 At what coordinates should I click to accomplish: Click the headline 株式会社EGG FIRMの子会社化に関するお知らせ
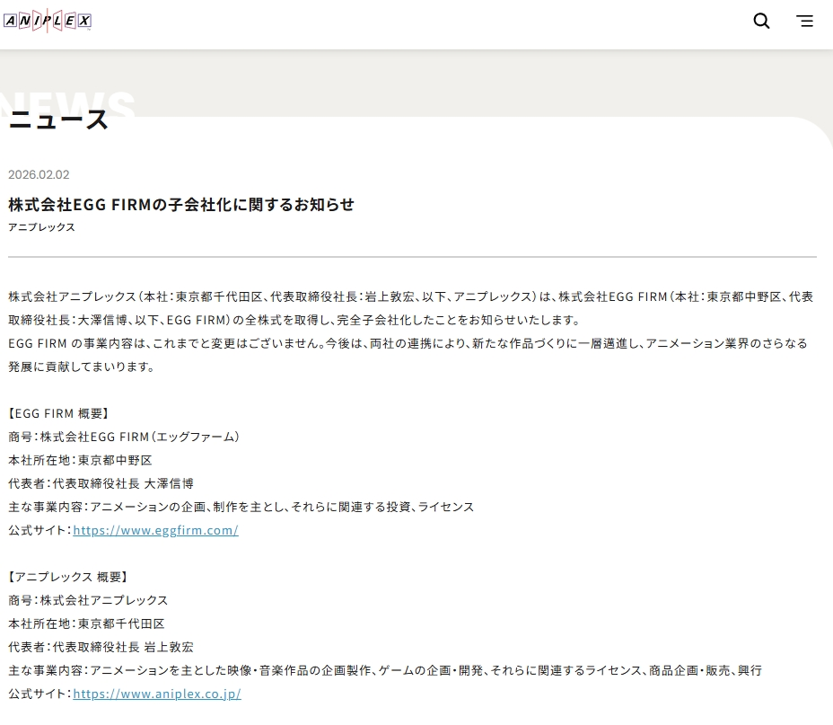coord(181,204)
